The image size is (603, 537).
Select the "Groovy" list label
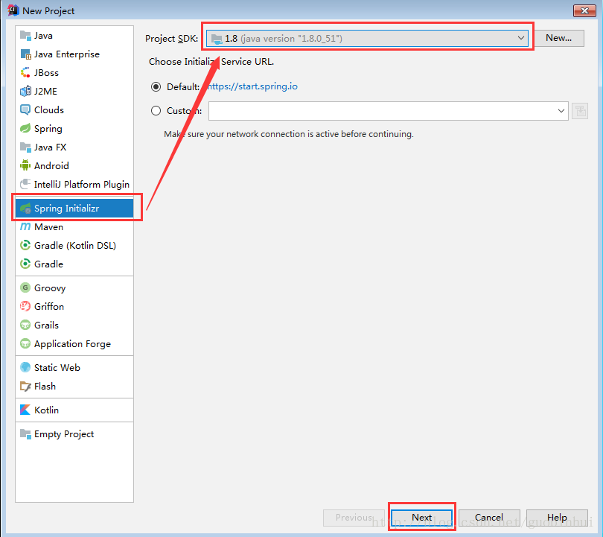pyautogui.click(x=50, y=288)
